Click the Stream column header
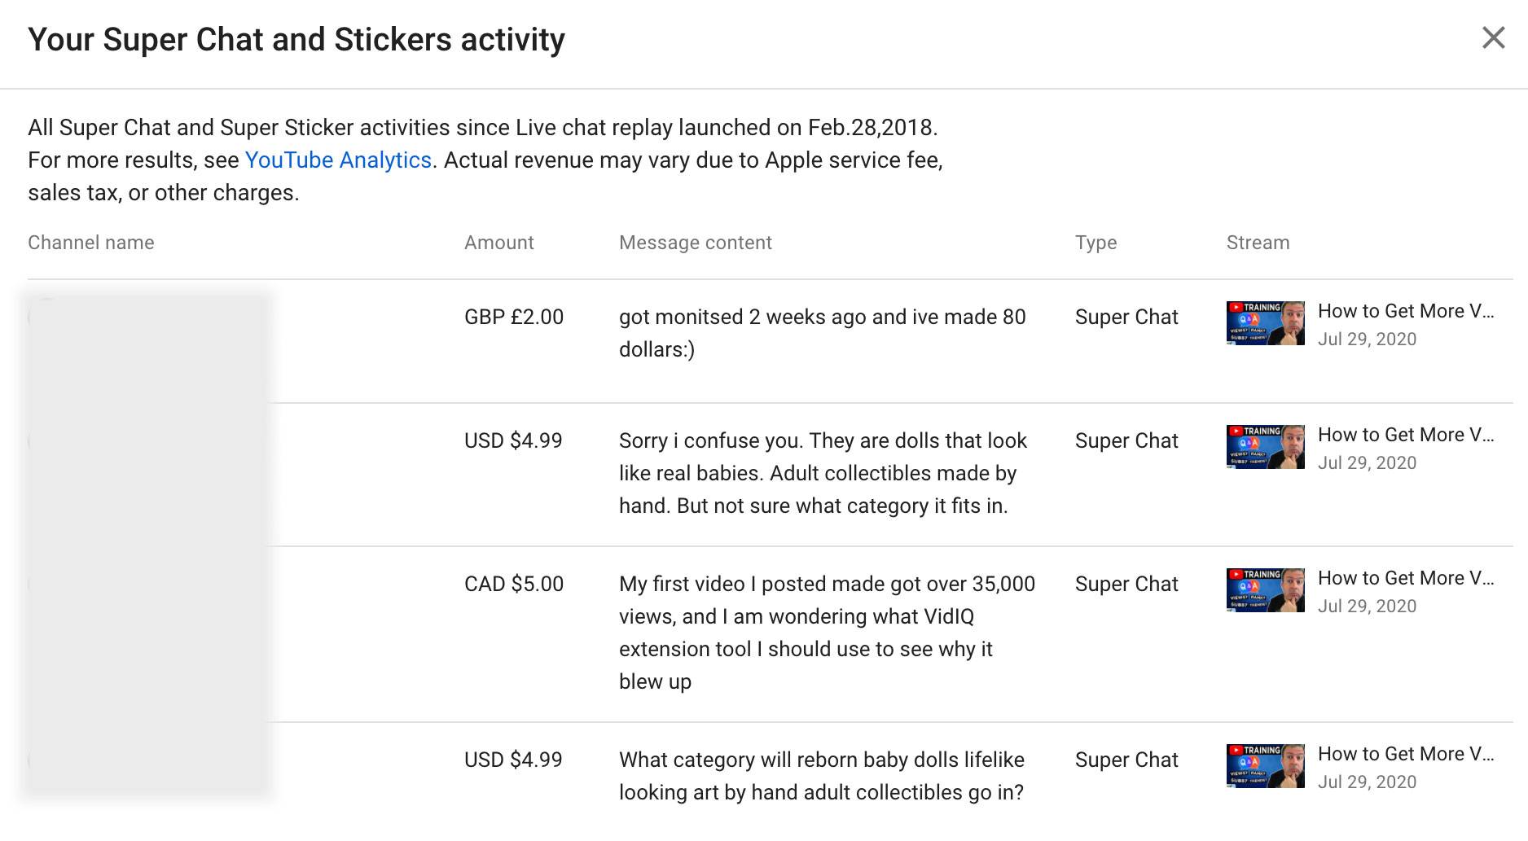1528x841 pixels. [x=1258, y=243]
